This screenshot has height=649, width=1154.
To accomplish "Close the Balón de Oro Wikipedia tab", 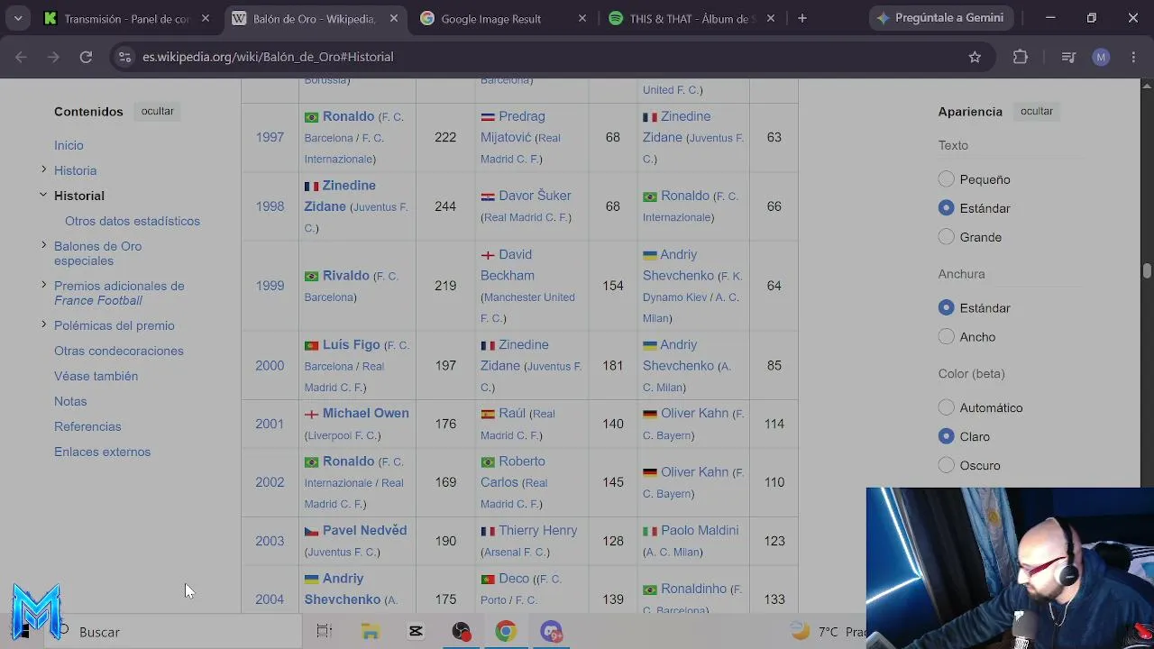I will click(394, 18).
